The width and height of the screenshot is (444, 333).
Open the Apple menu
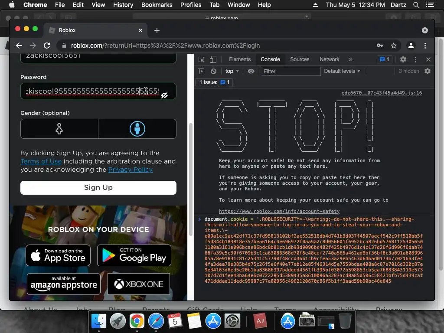pyautogui.click(x=12, y=5)
